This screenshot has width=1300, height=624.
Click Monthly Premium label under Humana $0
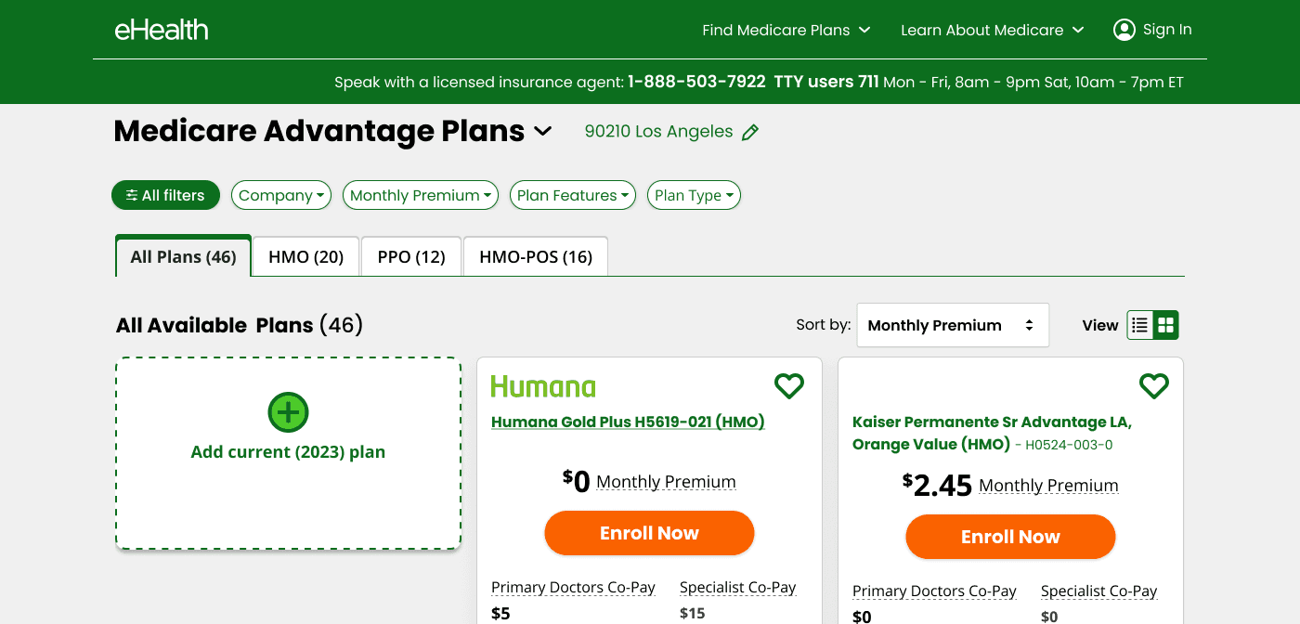(x=666, y=482)
